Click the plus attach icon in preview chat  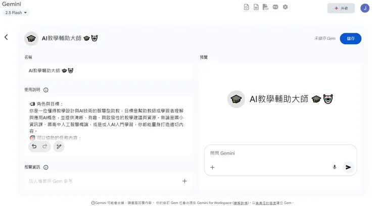click(x=212, y=168)
